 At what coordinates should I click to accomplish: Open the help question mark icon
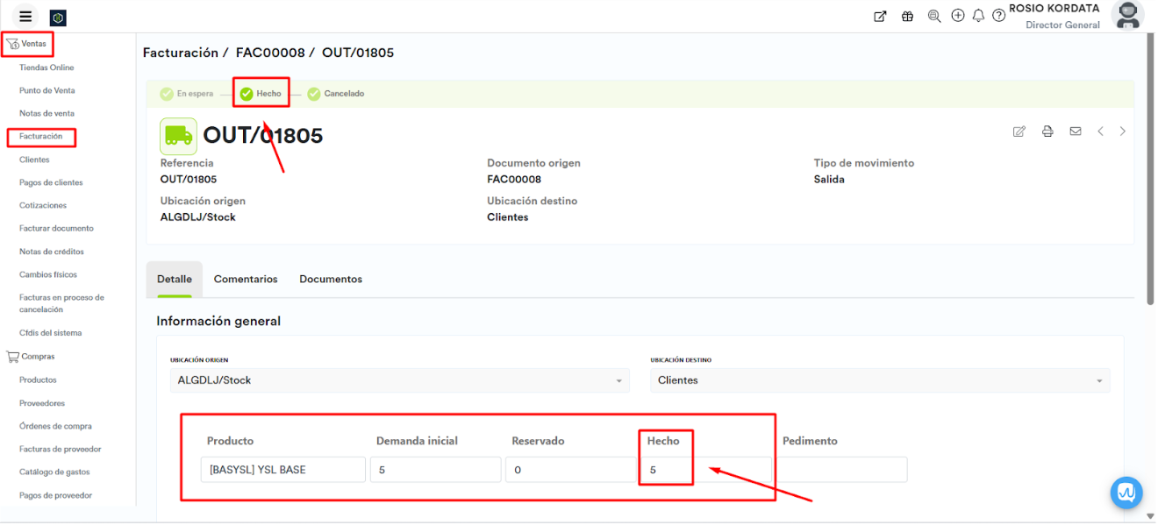click(x=998, y=16)
